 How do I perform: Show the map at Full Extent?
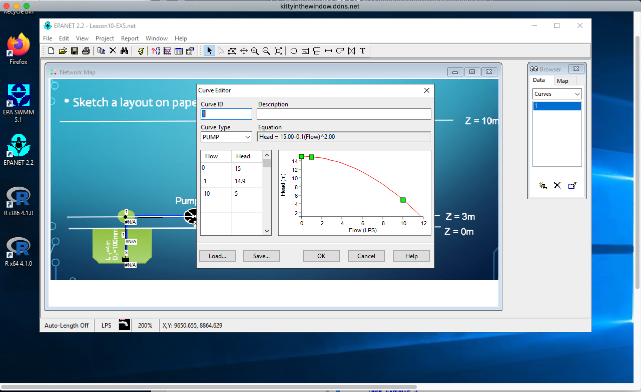coord(278,51)
